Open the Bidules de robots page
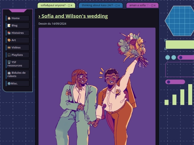The width and height of the screenshot is (194, 145). pos(18,74)
